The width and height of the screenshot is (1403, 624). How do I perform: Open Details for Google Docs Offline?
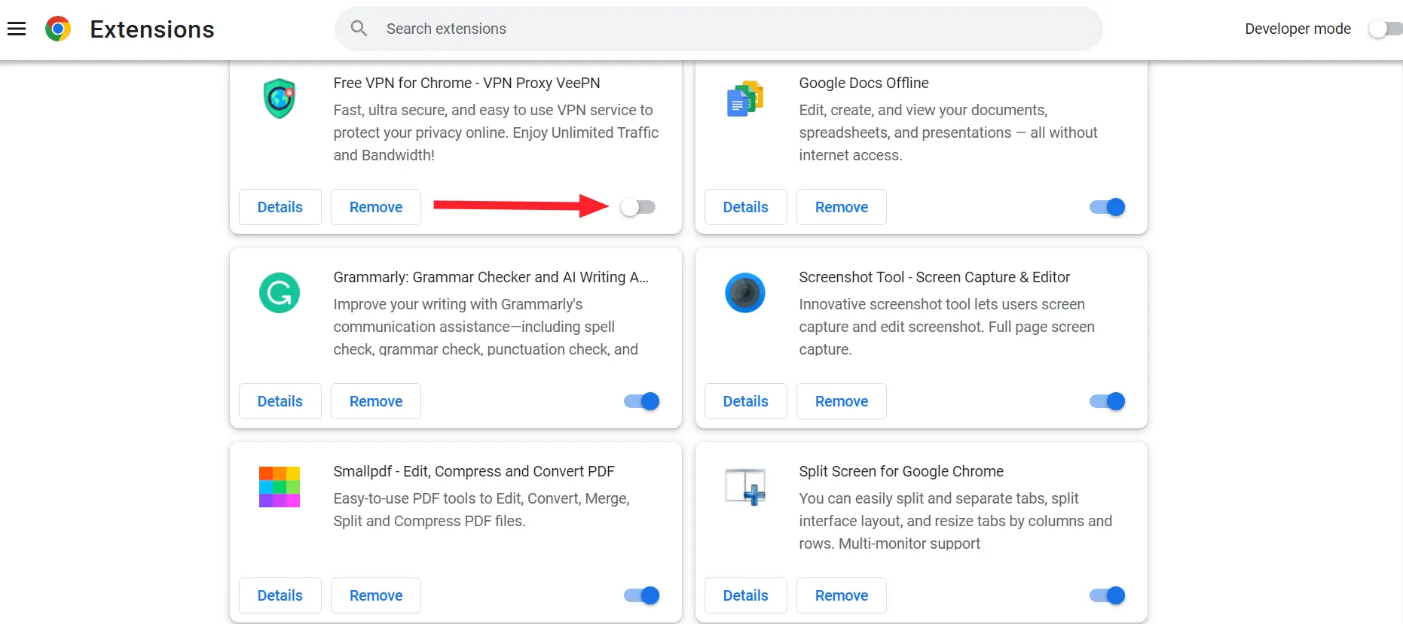[x=746, y=207]
